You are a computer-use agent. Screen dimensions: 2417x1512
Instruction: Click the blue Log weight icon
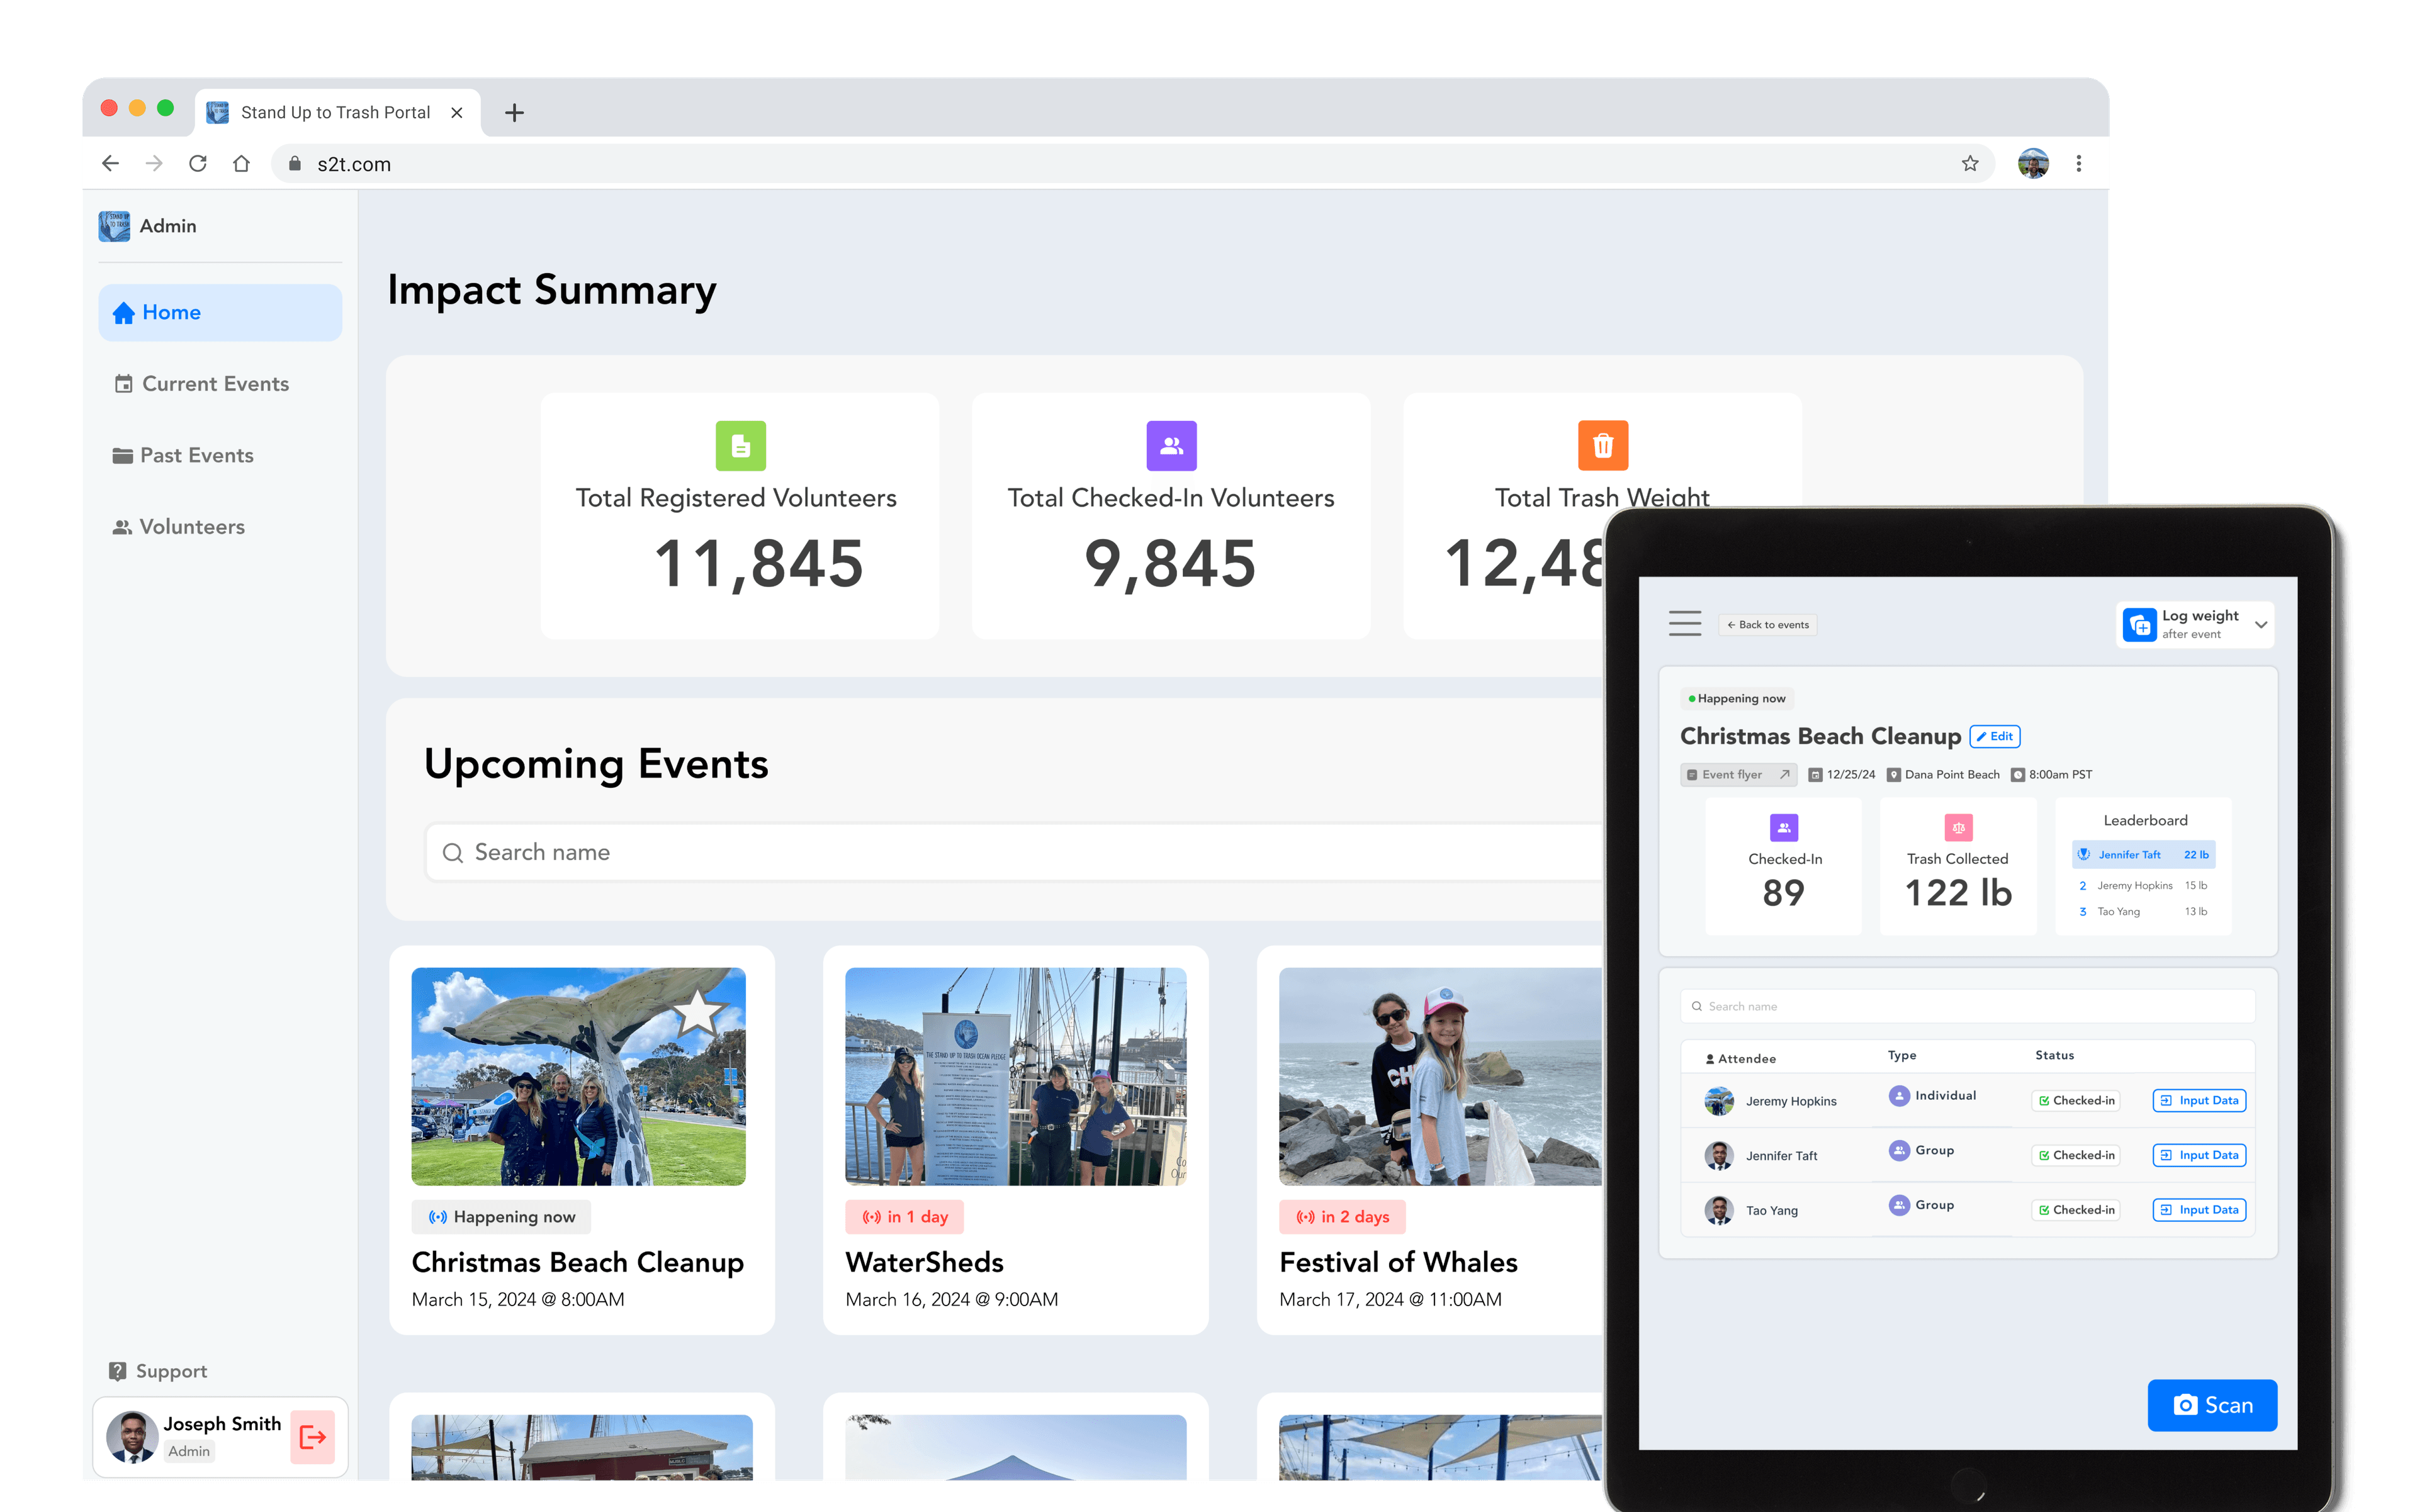click(2140, 625)
